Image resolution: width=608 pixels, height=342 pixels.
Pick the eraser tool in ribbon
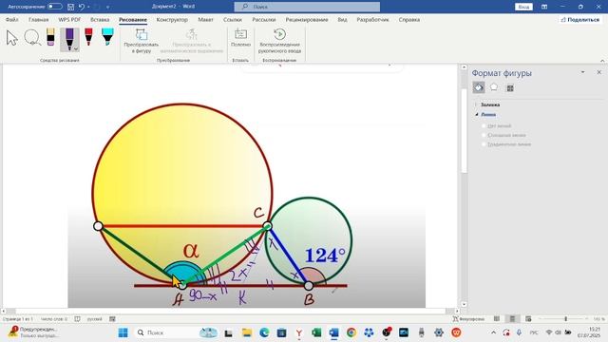[50, 37]
